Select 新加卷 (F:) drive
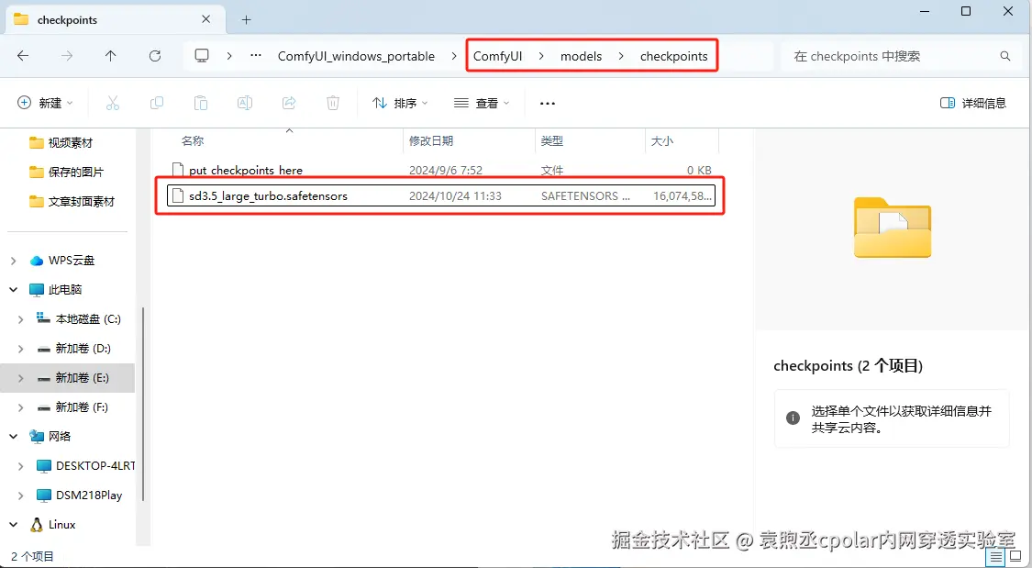1032x568 pixels. (82, 407)
